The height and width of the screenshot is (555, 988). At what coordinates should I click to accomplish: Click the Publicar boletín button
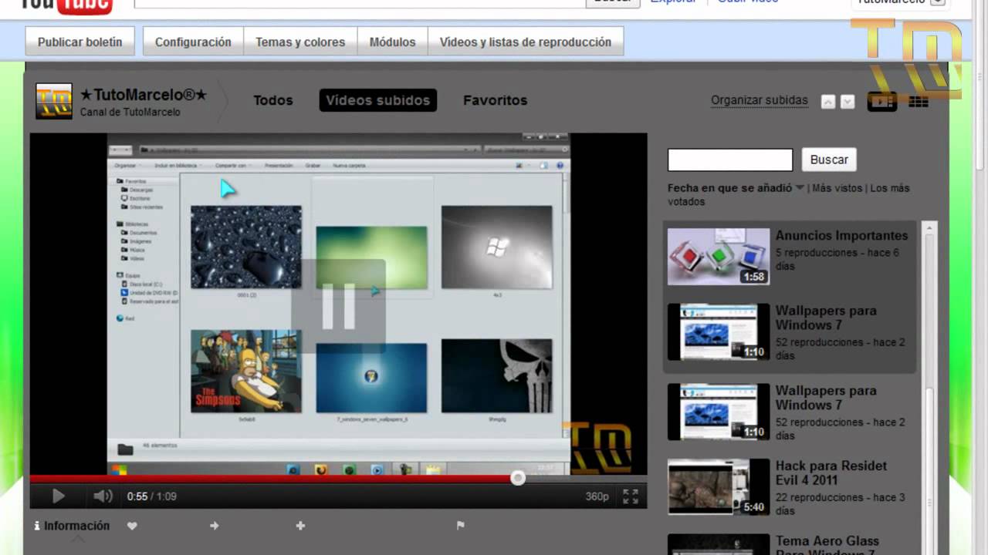click(x=80, y=42)
